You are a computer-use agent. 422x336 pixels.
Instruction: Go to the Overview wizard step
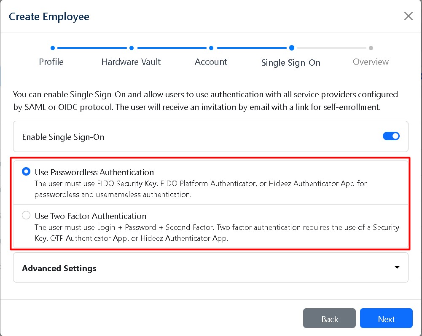click(371, 61)
